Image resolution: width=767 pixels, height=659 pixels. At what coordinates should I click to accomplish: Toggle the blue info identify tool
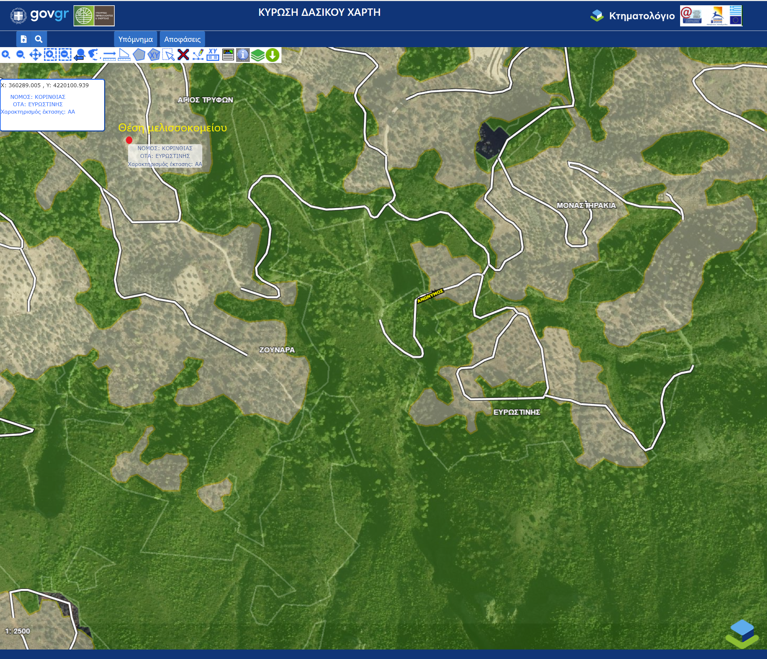(x=242, y=55)
